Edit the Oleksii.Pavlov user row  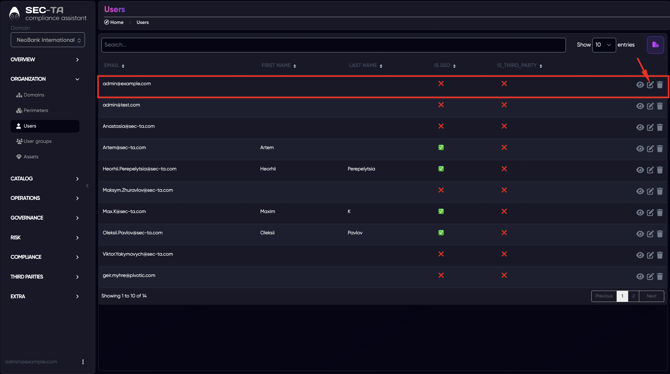[650, 234]
